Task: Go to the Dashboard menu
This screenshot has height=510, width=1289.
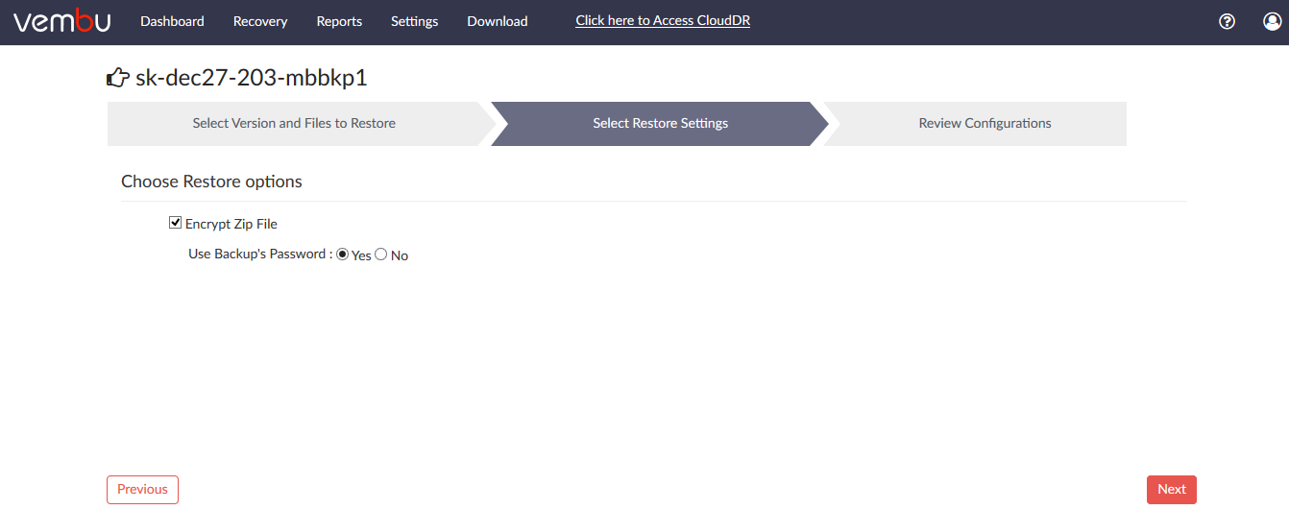Action: pyautogui.click(x=172, y=21)
